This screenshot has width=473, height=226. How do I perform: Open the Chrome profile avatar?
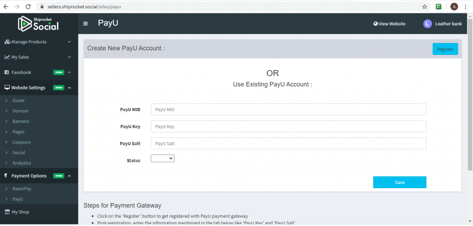(454, 6)
